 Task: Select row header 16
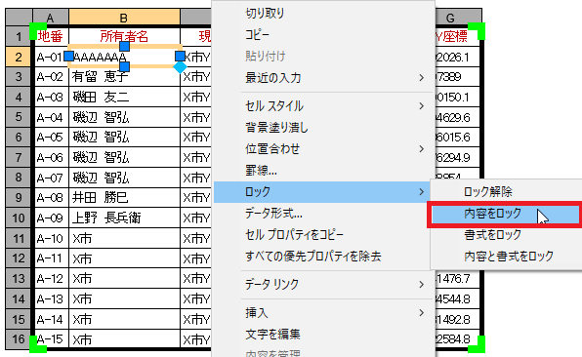coord(19,338)
